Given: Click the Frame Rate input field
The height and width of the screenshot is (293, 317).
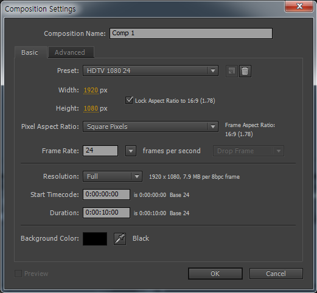Looking at the screenshot, I should 100,151.
